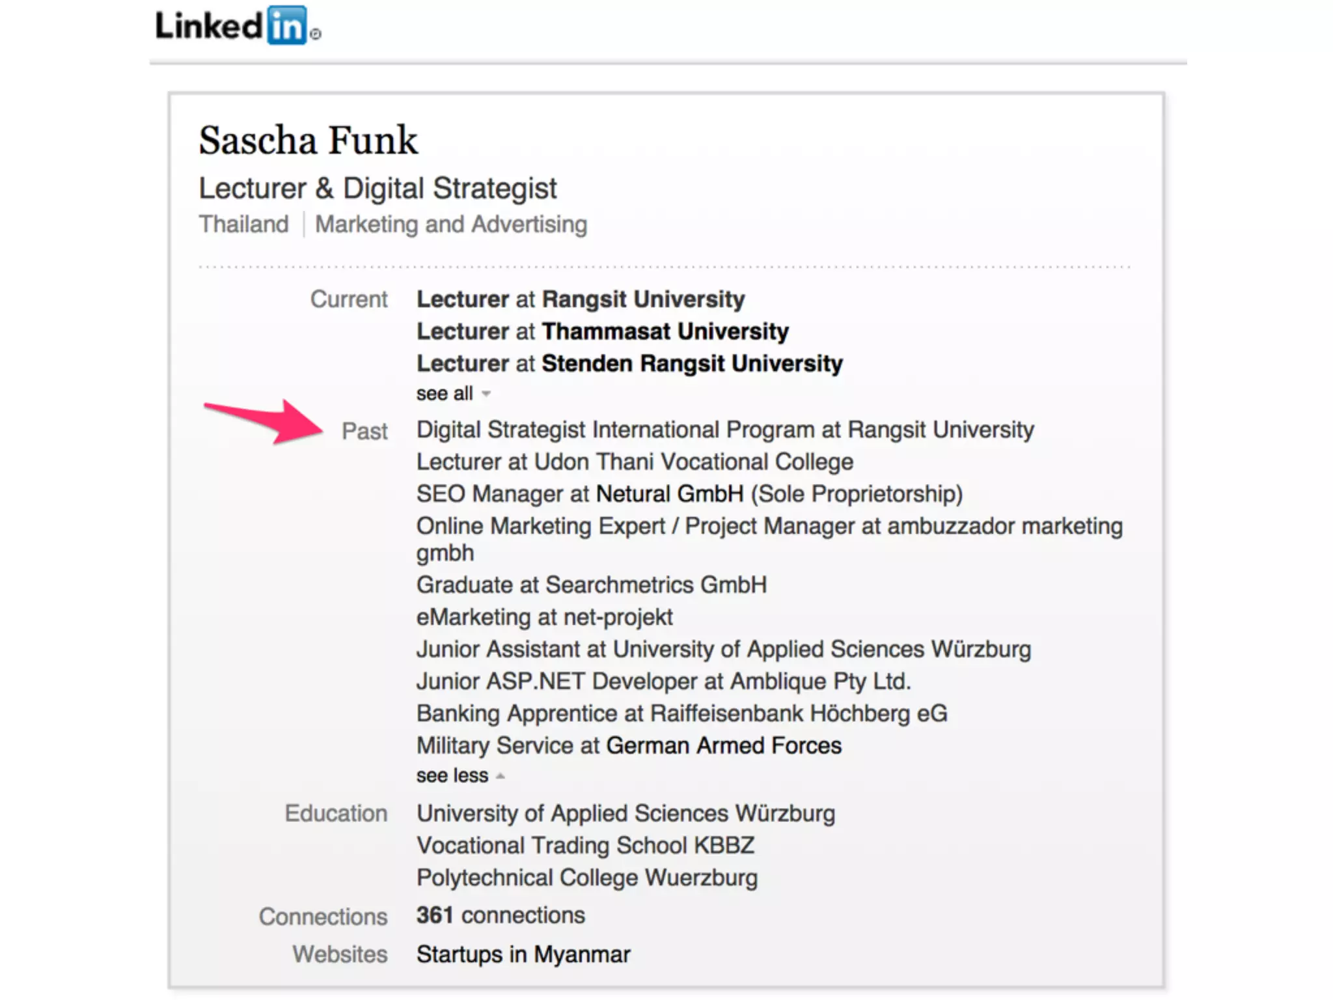Click the Past section label
This screenshot has height=1000, width=1333.
click(x=364, y=431)
